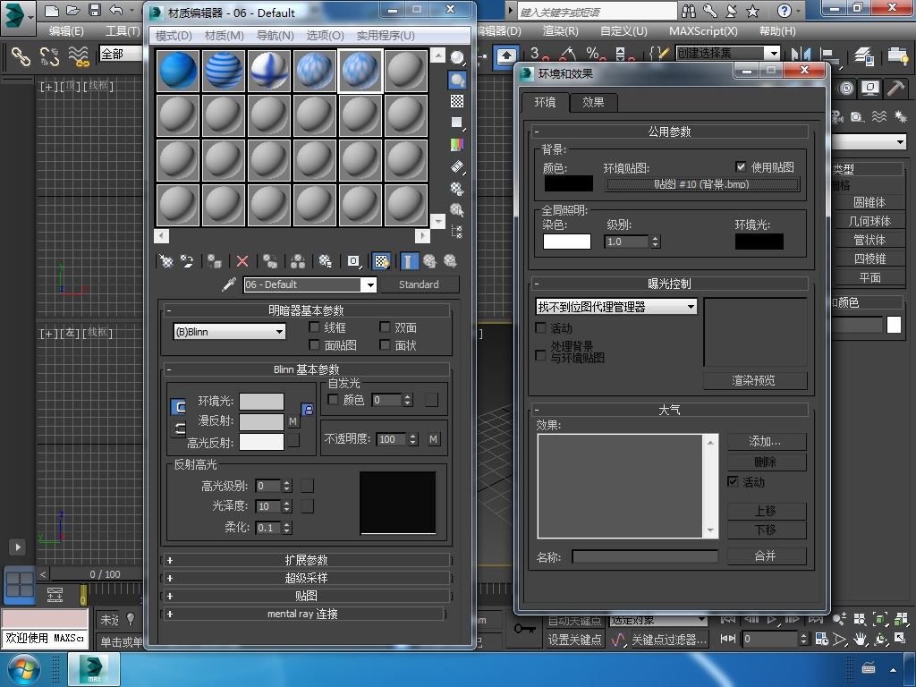The image size is (916, 687).
Task: Click the white 染色 swatch
Action: pos(566,242)
